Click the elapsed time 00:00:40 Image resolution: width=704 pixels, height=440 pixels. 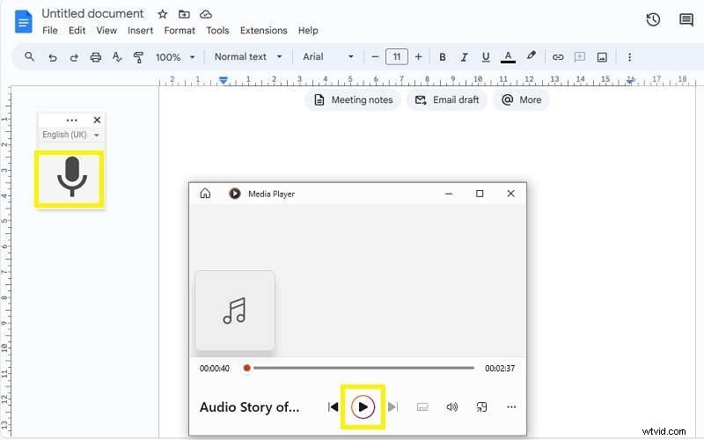point(215,369)
